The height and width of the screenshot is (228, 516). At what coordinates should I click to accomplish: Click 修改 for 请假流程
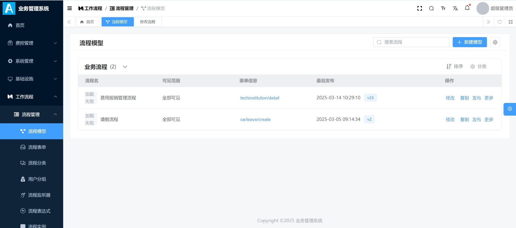point(450,119)
